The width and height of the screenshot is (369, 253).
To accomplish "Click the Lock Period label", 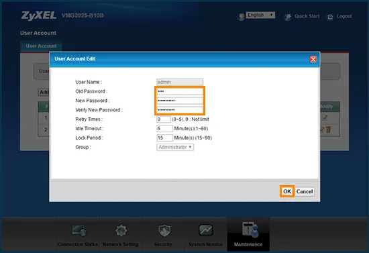I will (x=89, y=138).
